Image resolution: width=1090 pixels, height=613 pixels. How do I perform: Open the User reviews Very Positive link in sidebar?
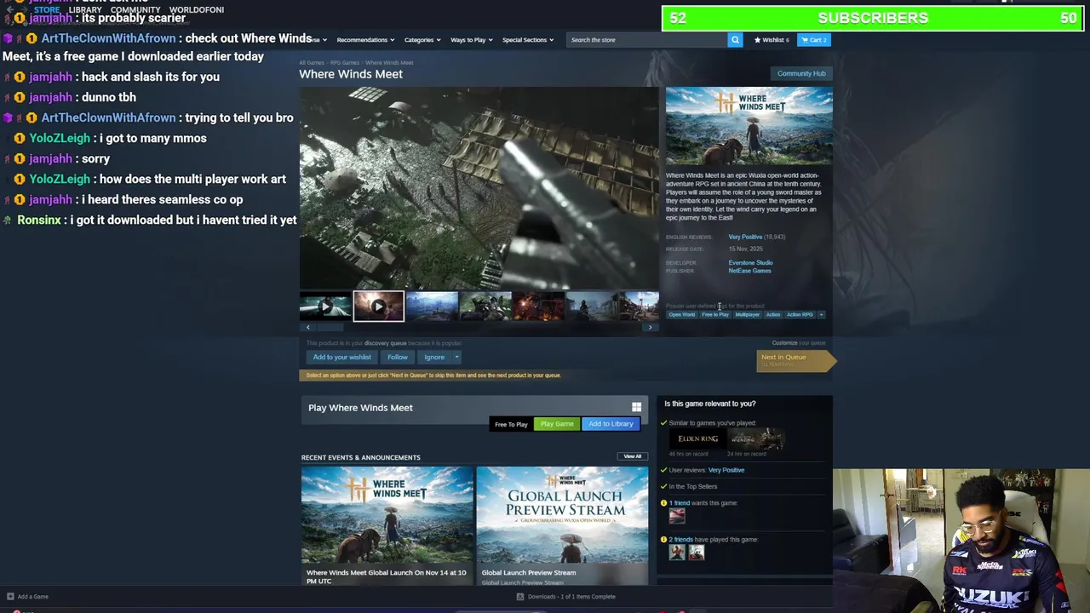coord(726,470)
